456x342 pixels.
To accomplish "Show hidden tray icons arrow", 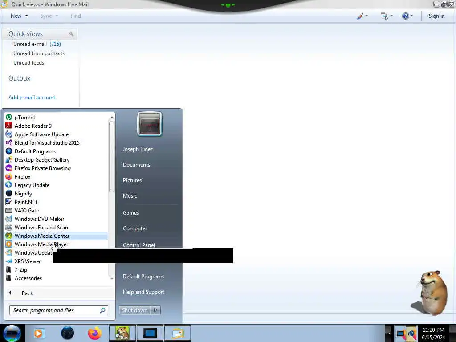I will (x=389, y=333).
